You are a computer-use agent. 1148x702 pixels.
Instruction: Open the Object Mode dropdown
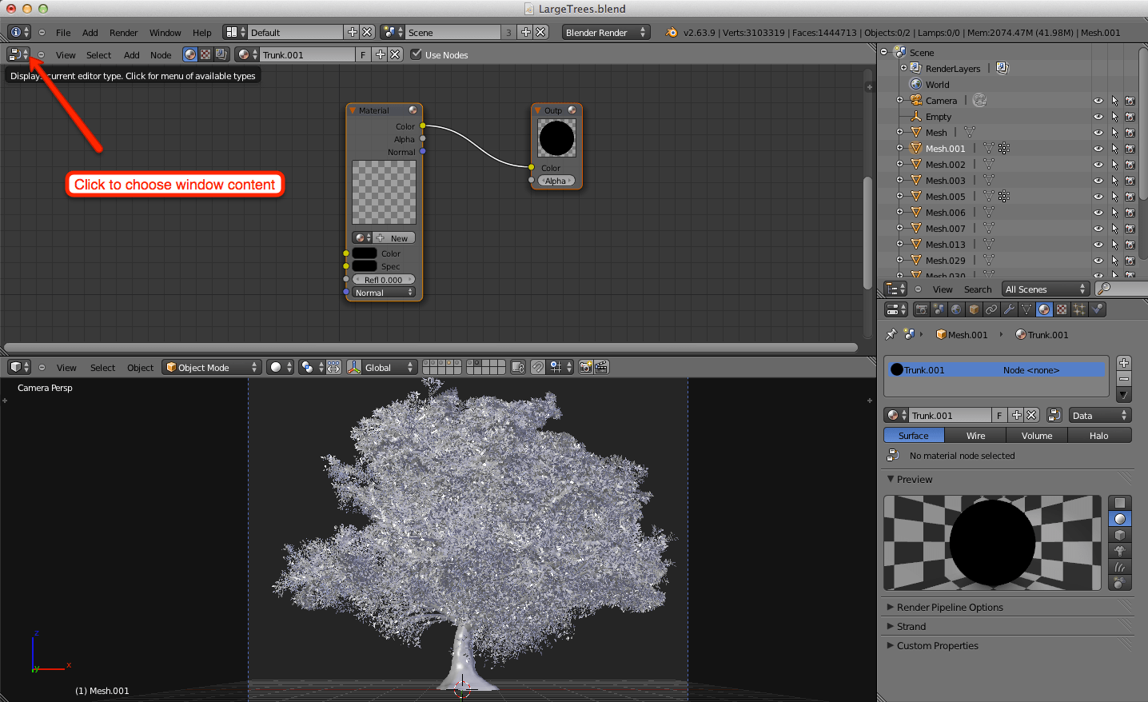click(x=212, y=367)
